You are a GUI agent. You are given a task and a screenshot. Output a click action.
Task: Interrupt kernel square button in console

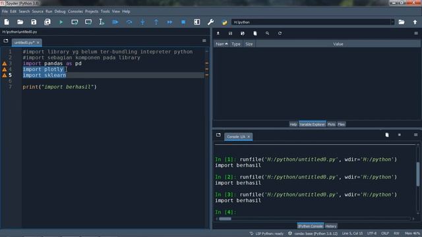point(400,135)
